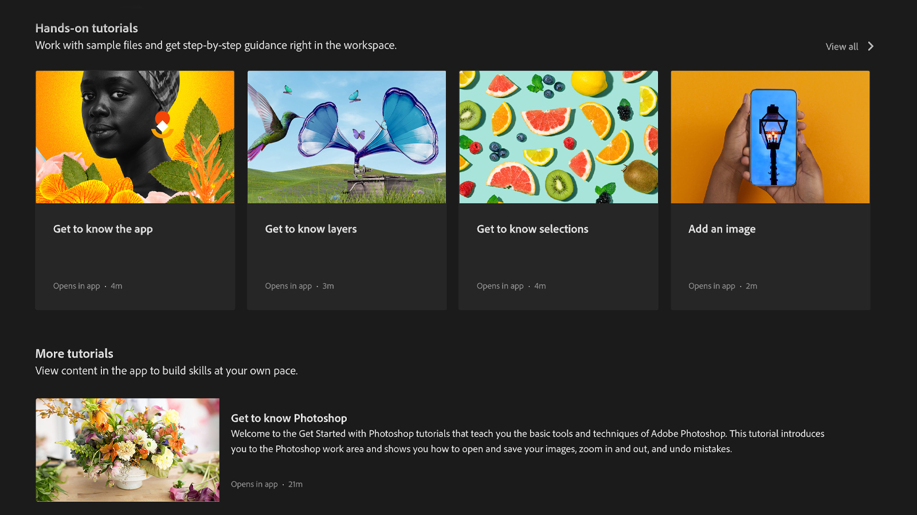Select the Get to know layers title
This screenshot has width=917, height=515.
311,229
